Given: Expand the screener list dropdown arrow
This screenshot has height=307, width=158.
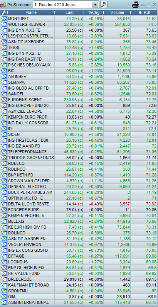Looking at the screenshot, I should (x=95, y=5).
